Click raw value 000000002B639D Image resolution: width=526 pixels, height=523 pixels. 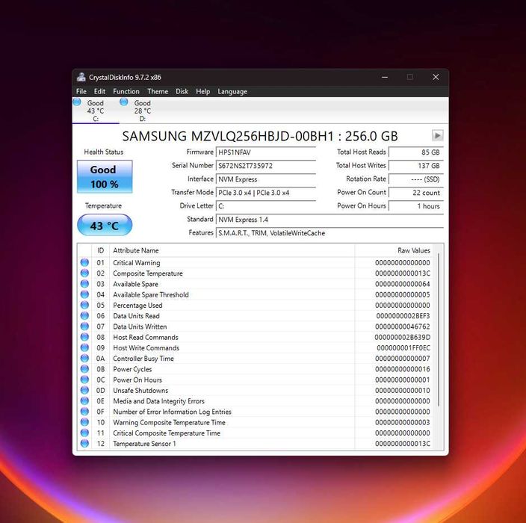tap(403, 337)
